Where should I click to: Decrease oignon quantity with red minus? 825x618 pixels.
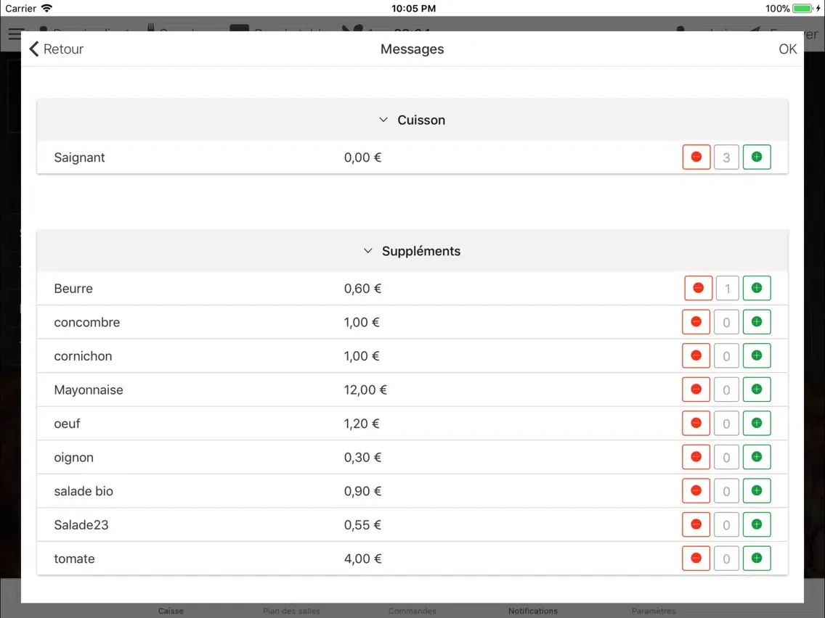click(696, 457)
